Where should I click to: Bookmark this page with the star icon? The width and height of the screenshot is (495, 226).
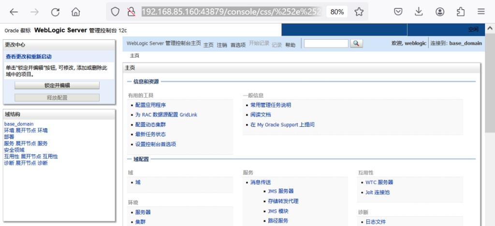359,12
